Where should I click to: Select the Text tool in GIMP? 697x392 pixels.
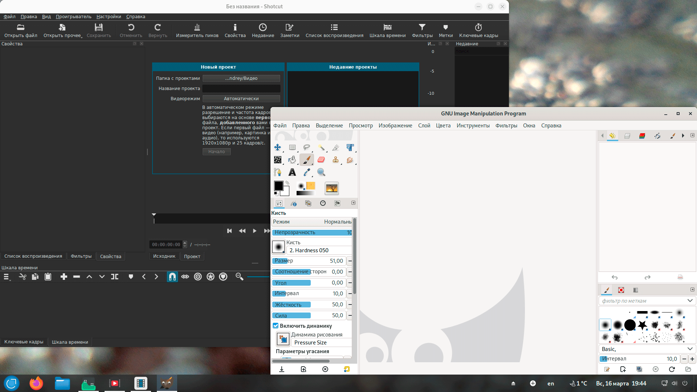pos(292,172)
